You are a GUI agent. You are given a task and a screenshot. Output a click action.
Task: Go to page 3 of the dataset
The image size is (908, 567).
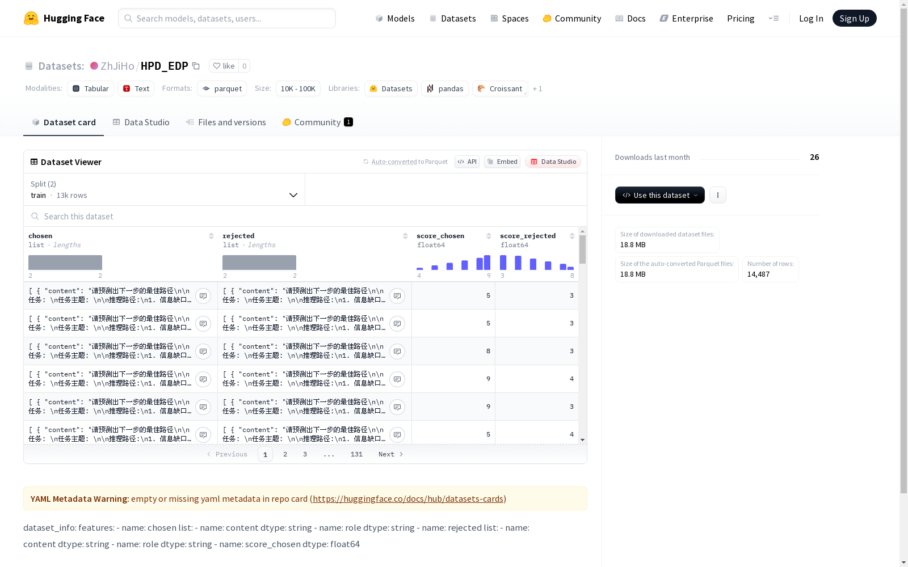(x=305, y=454)
